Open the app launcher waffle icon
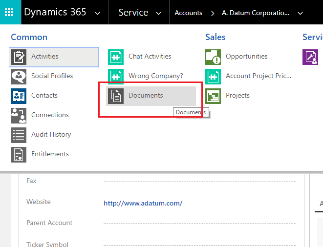The width and height of the screenshot is (323, 247). (10, 12)
